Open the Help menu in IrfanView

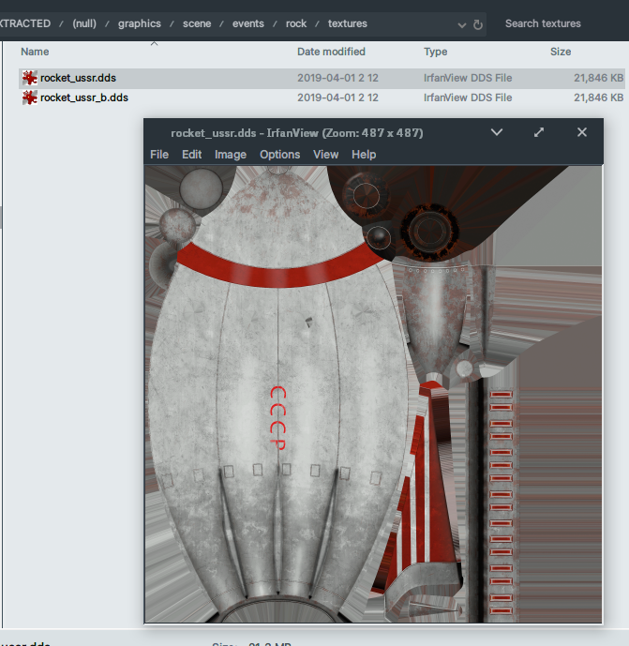click(364, 155)
